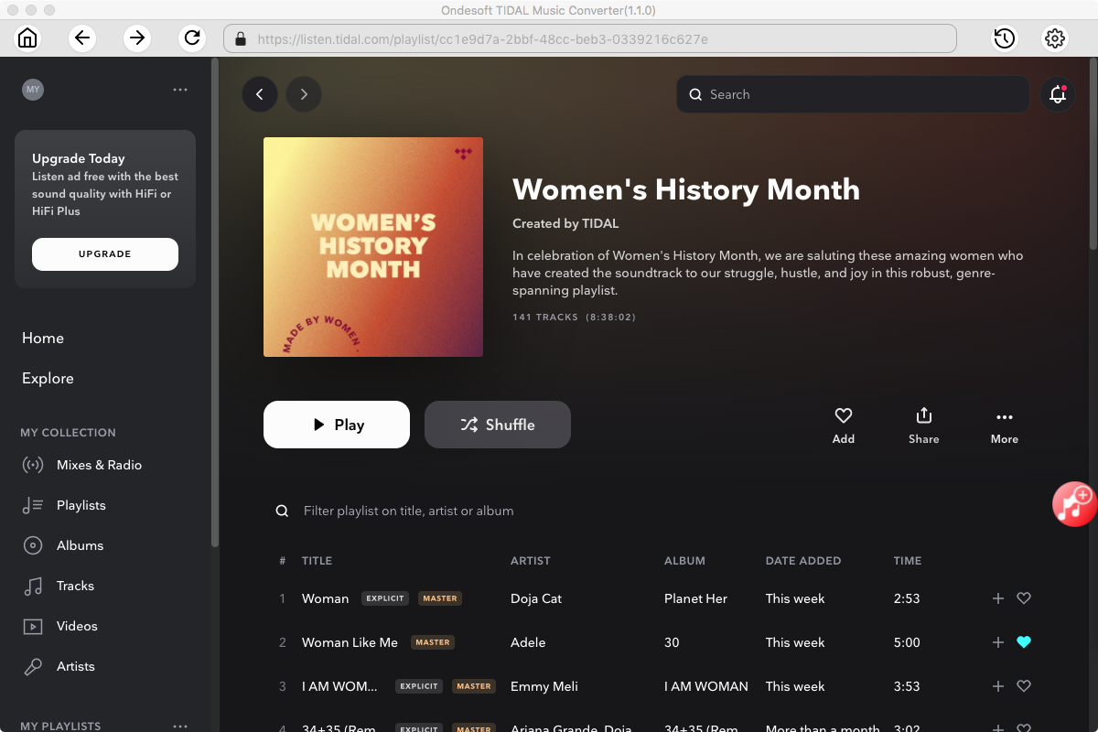Viewport: 1098px width, 732px height.
Task: Go to Explore in sidebar
Action: click(48, 378)
